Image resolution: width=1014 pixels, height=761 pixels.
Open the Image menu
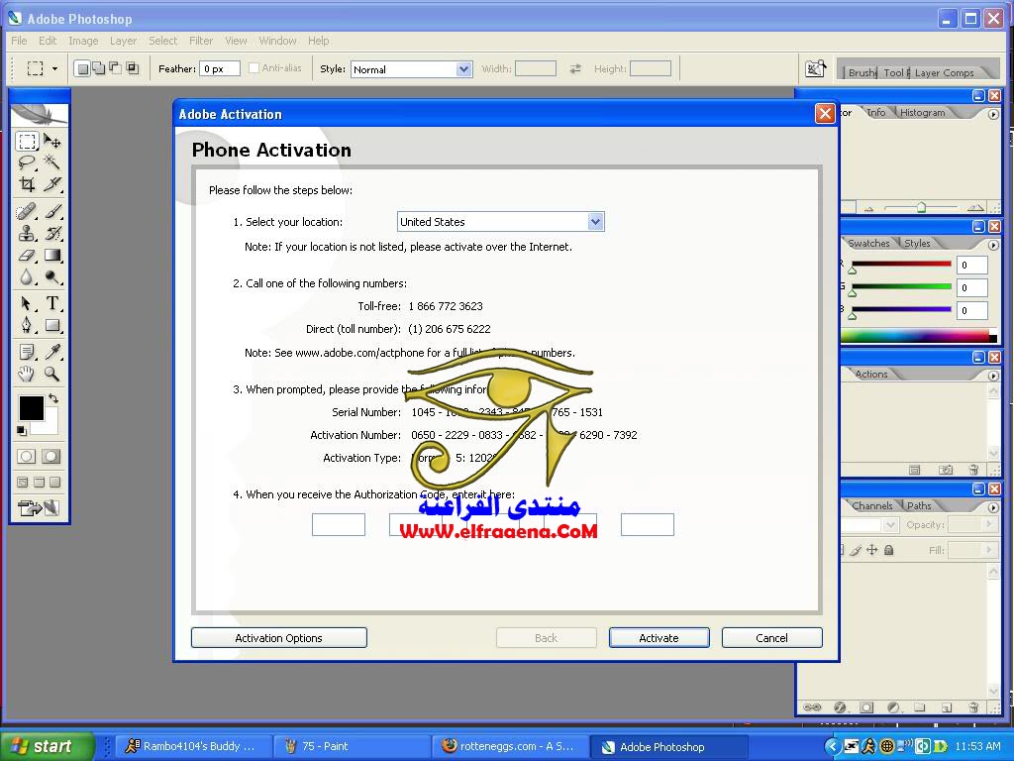83,41
